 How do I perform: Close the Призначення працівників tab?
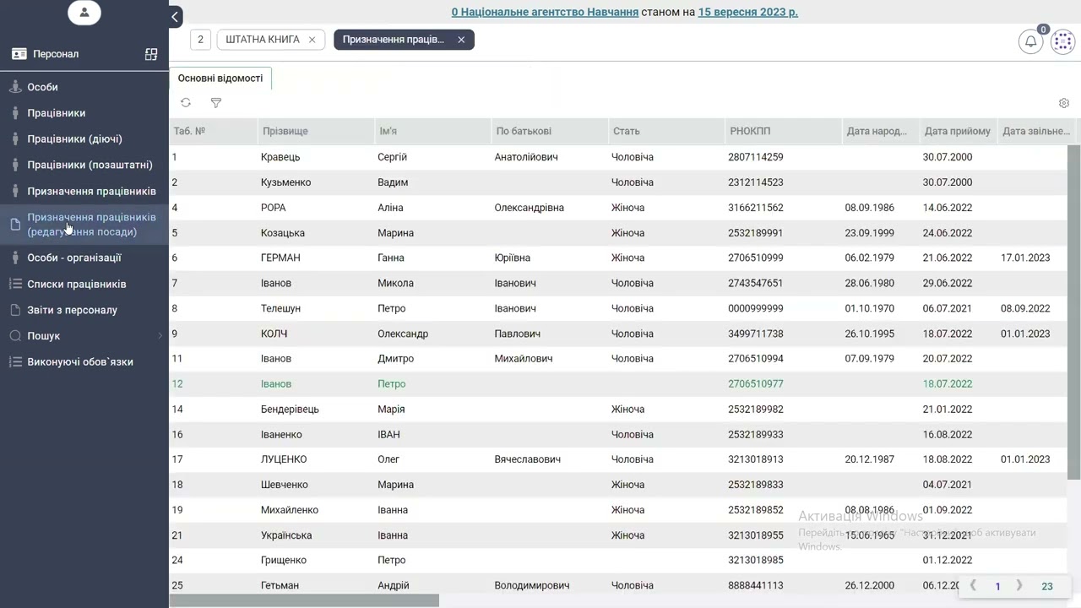click(461, 40)
